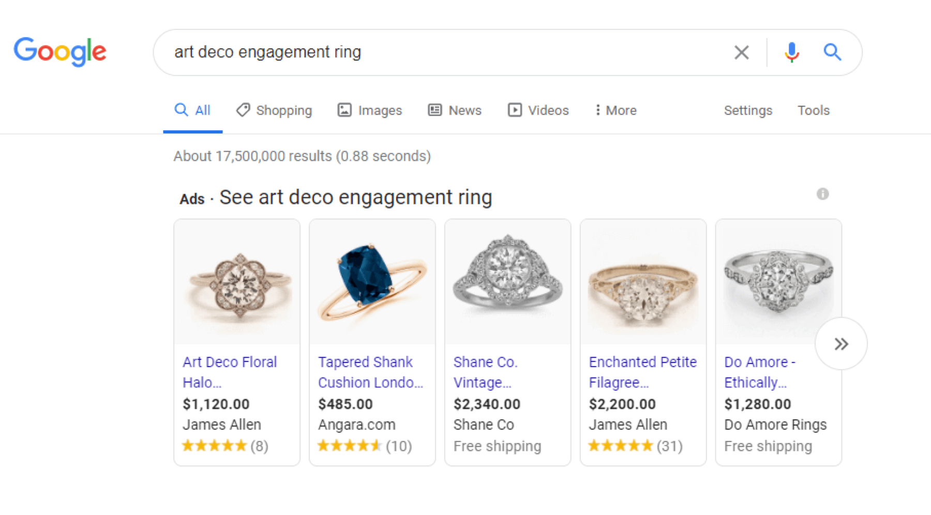Switch to the Shopping tab
Image resolution: width=931 pixels, height=515 pixels.
click(x=274, y=110)
